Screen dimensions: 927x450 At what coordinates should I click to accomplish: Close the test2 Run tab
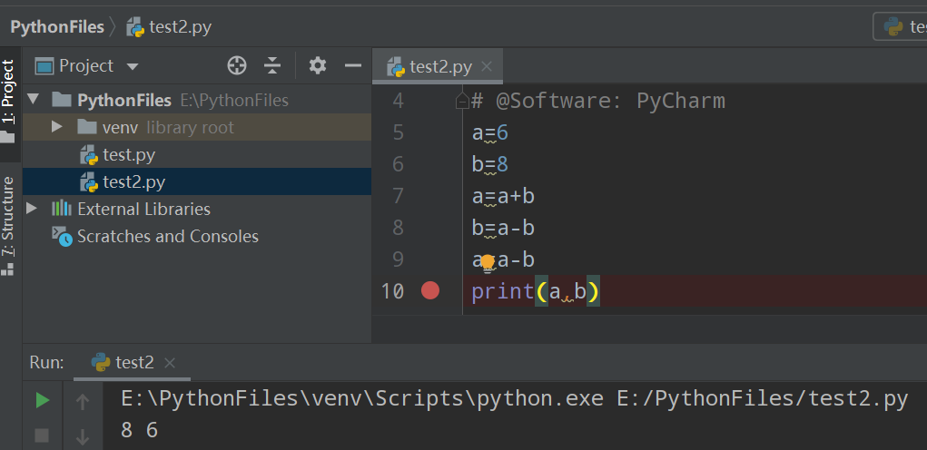point(170,363)
